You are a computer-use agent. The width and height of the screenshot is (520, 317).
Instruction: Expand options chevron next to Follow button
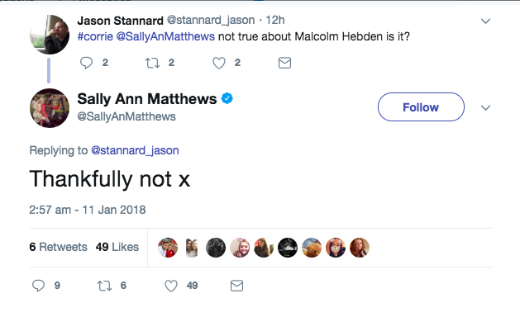point(485,107)
